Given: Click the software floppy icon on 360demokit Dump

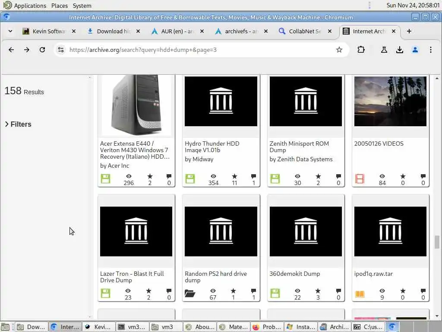Looking at the screenshot, I should coord(275,294).
